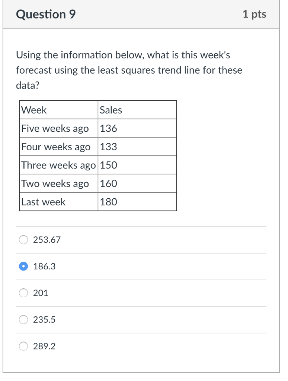Select the 201 answer option
The height and width of the screenshot is (381, 288).
coord(23,293)
